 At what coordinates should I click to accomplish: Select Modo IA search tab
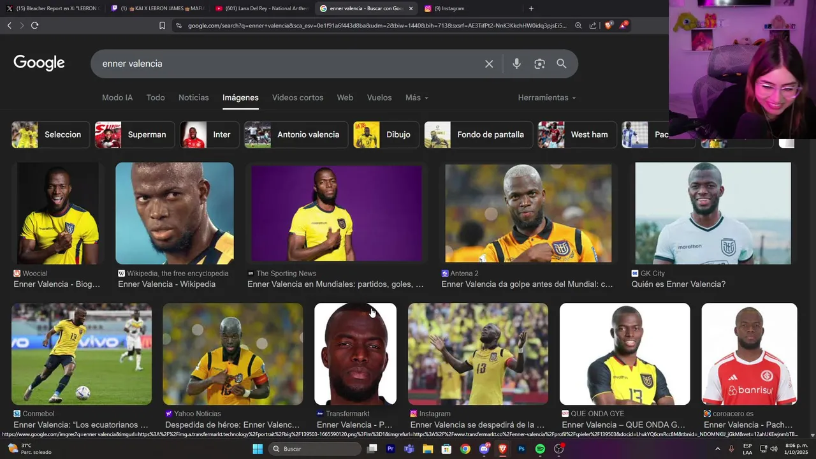(x=117, y=98)
